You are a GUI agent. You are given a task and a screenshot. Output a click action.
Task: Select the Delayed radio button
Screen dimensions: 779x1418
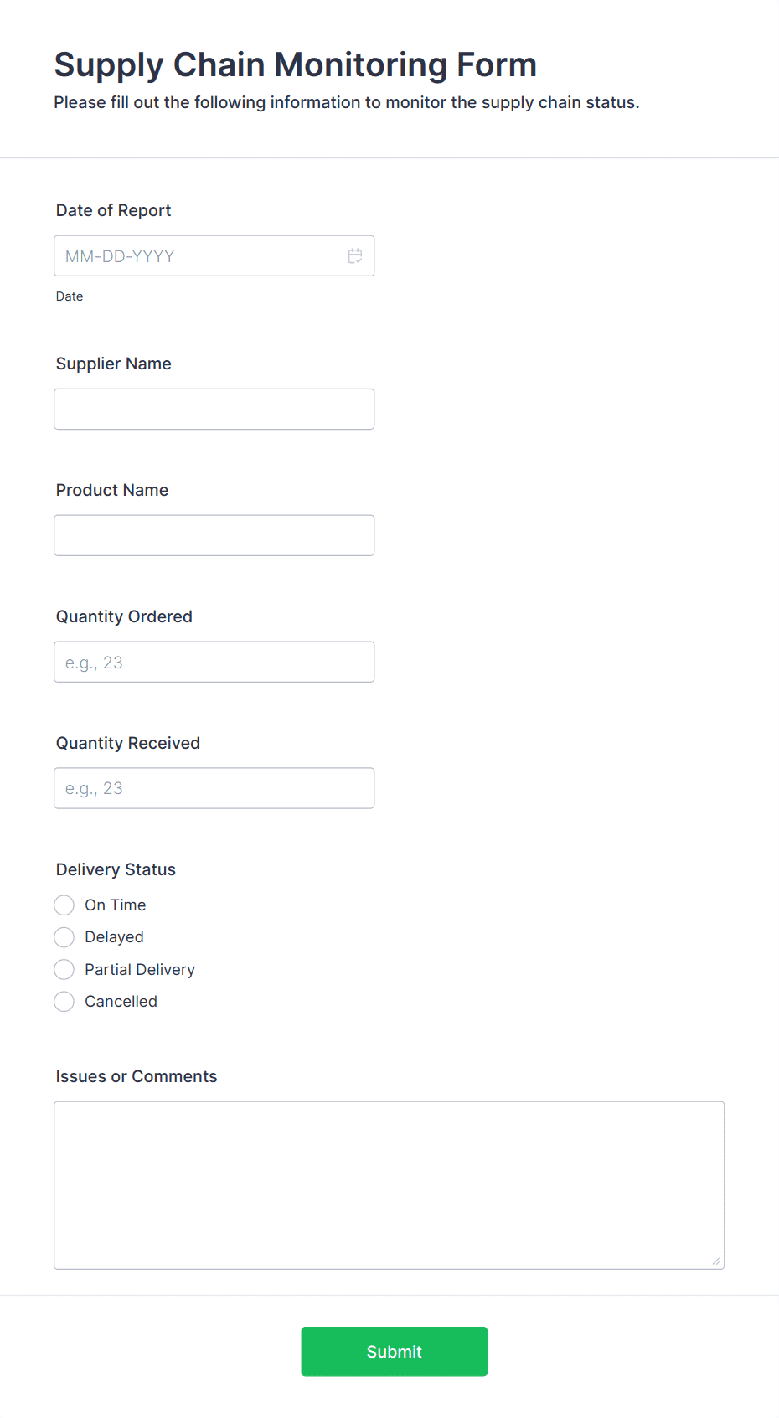[x=64, y=937]
